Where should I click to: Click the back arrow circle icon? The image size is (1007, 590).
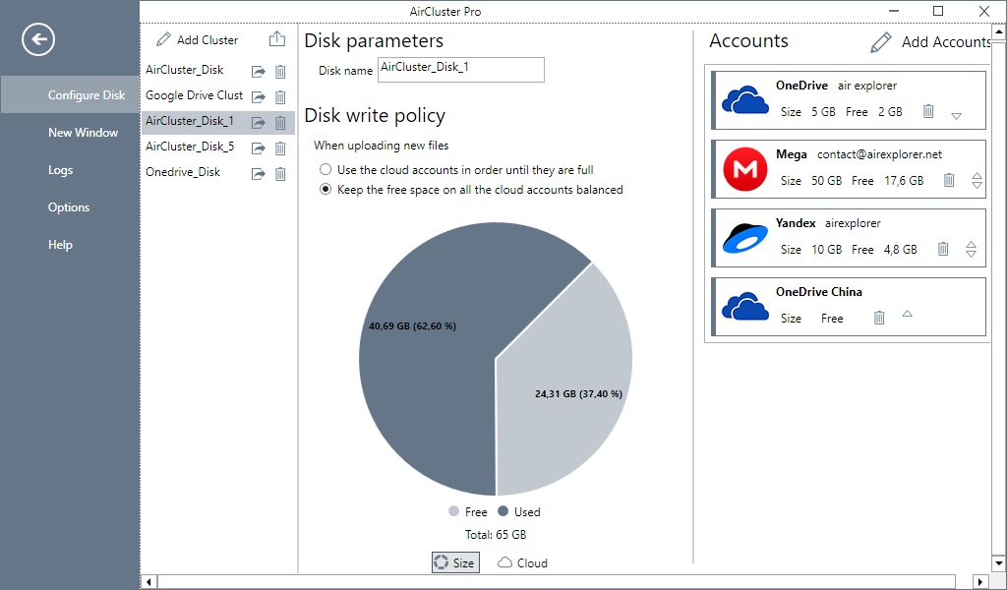tap(38, 39)
